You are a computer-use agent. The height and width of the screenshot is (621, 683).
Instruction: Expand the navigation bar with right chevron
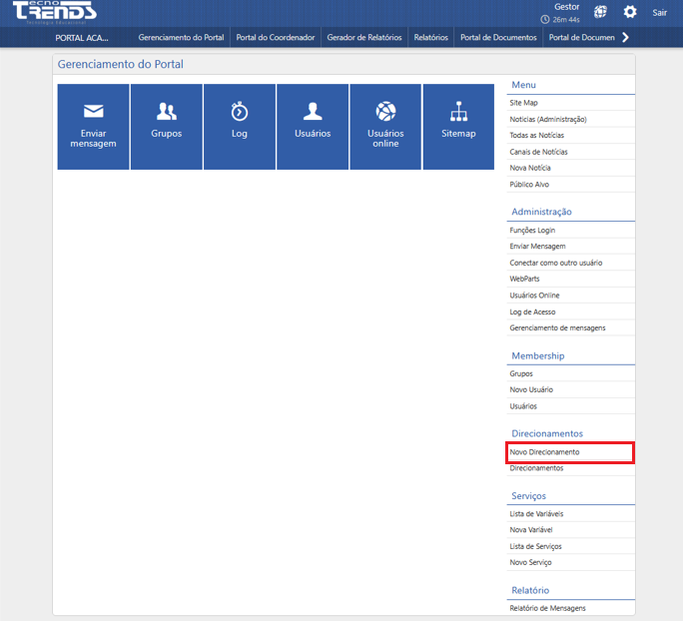click(625, 38)
